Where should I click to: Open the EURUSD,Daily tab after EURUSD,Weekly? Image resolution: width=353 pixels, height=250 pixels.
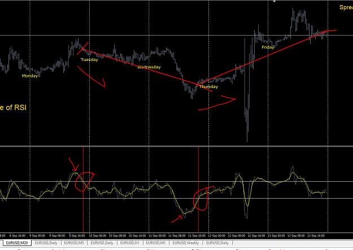(x=217, y=243)
